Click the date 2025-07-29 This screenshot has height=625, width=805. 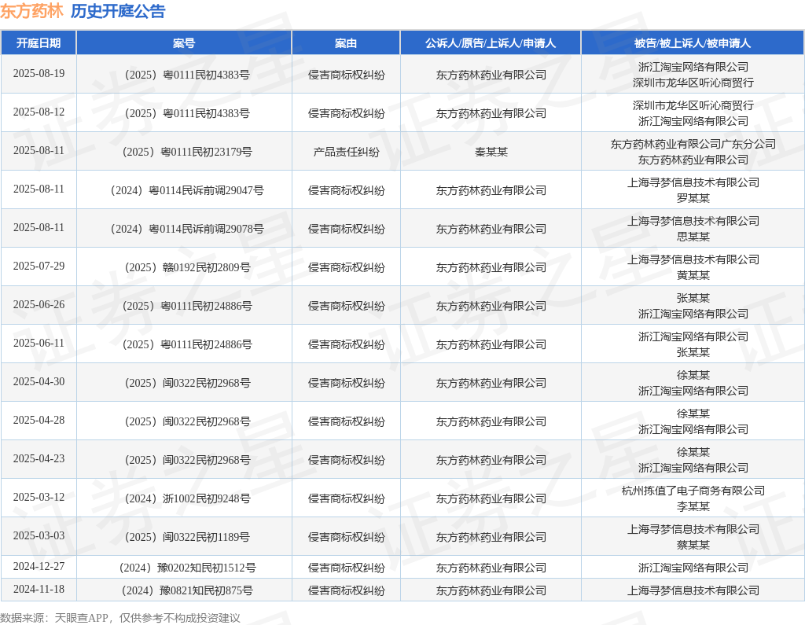[39, 266]
